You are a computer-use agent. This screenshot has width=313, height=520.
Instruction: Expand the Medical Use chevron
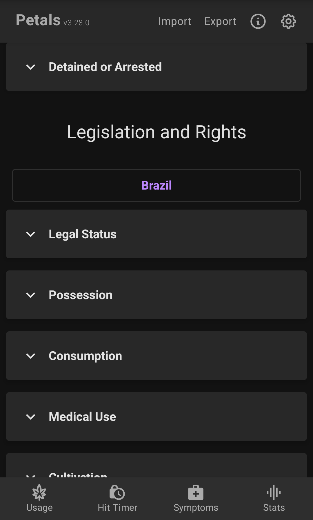[31, 417]
